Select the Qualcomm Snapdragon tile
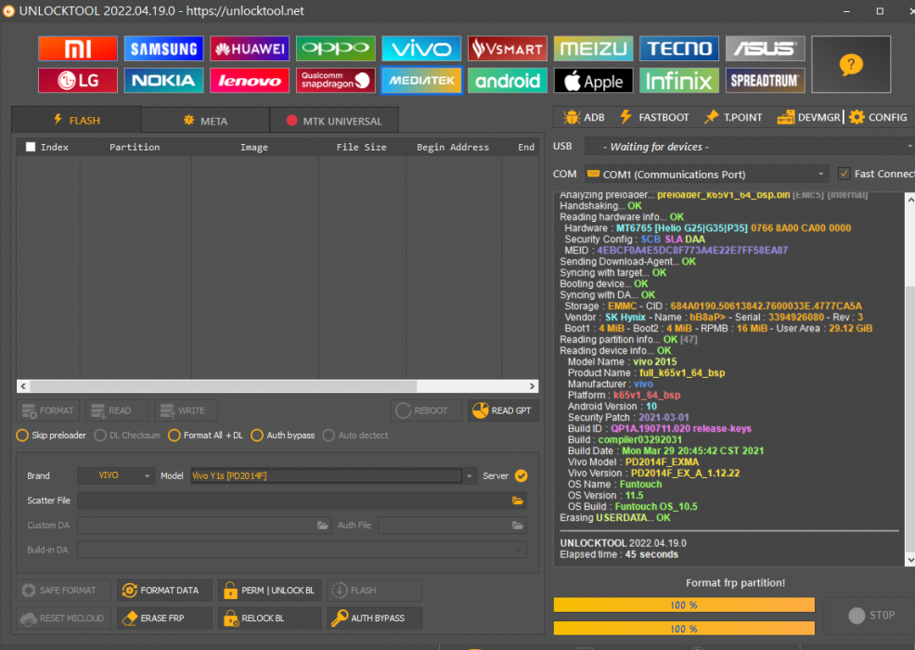The image size is (915, 650). tap(336, 81)
